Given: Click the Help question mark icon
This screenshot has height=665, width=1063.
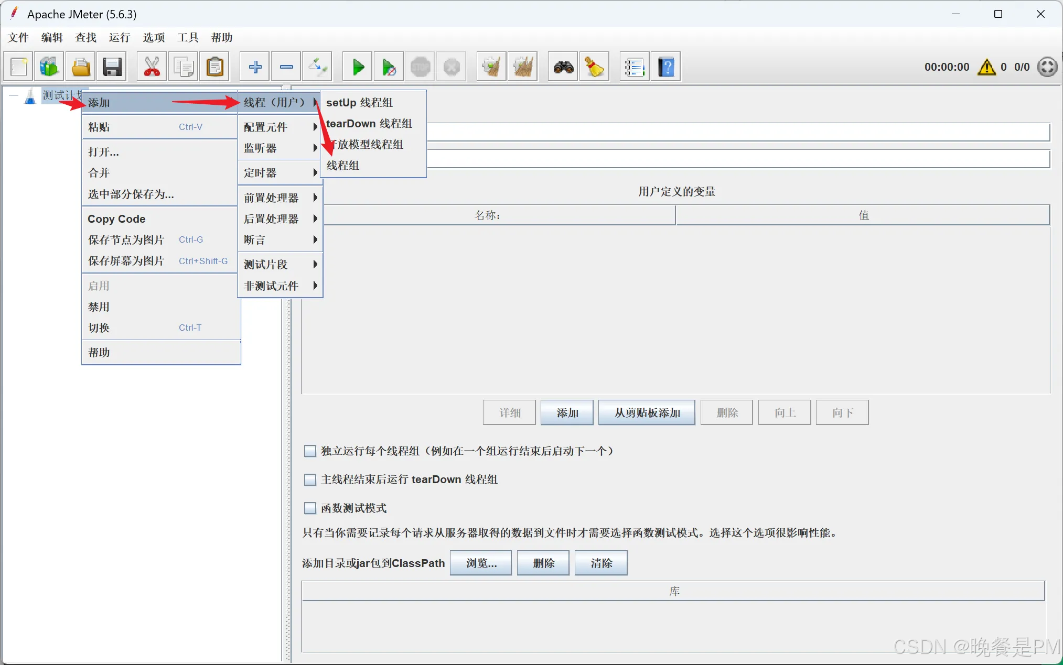Looking at the screenshot, I should [666, 67].
